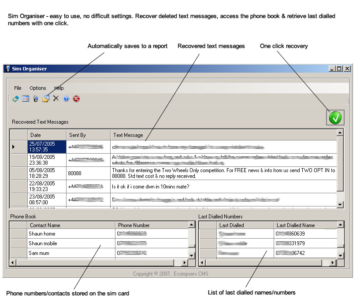Click the Text Message column header

pyautogui.click(x=223, y=135)
